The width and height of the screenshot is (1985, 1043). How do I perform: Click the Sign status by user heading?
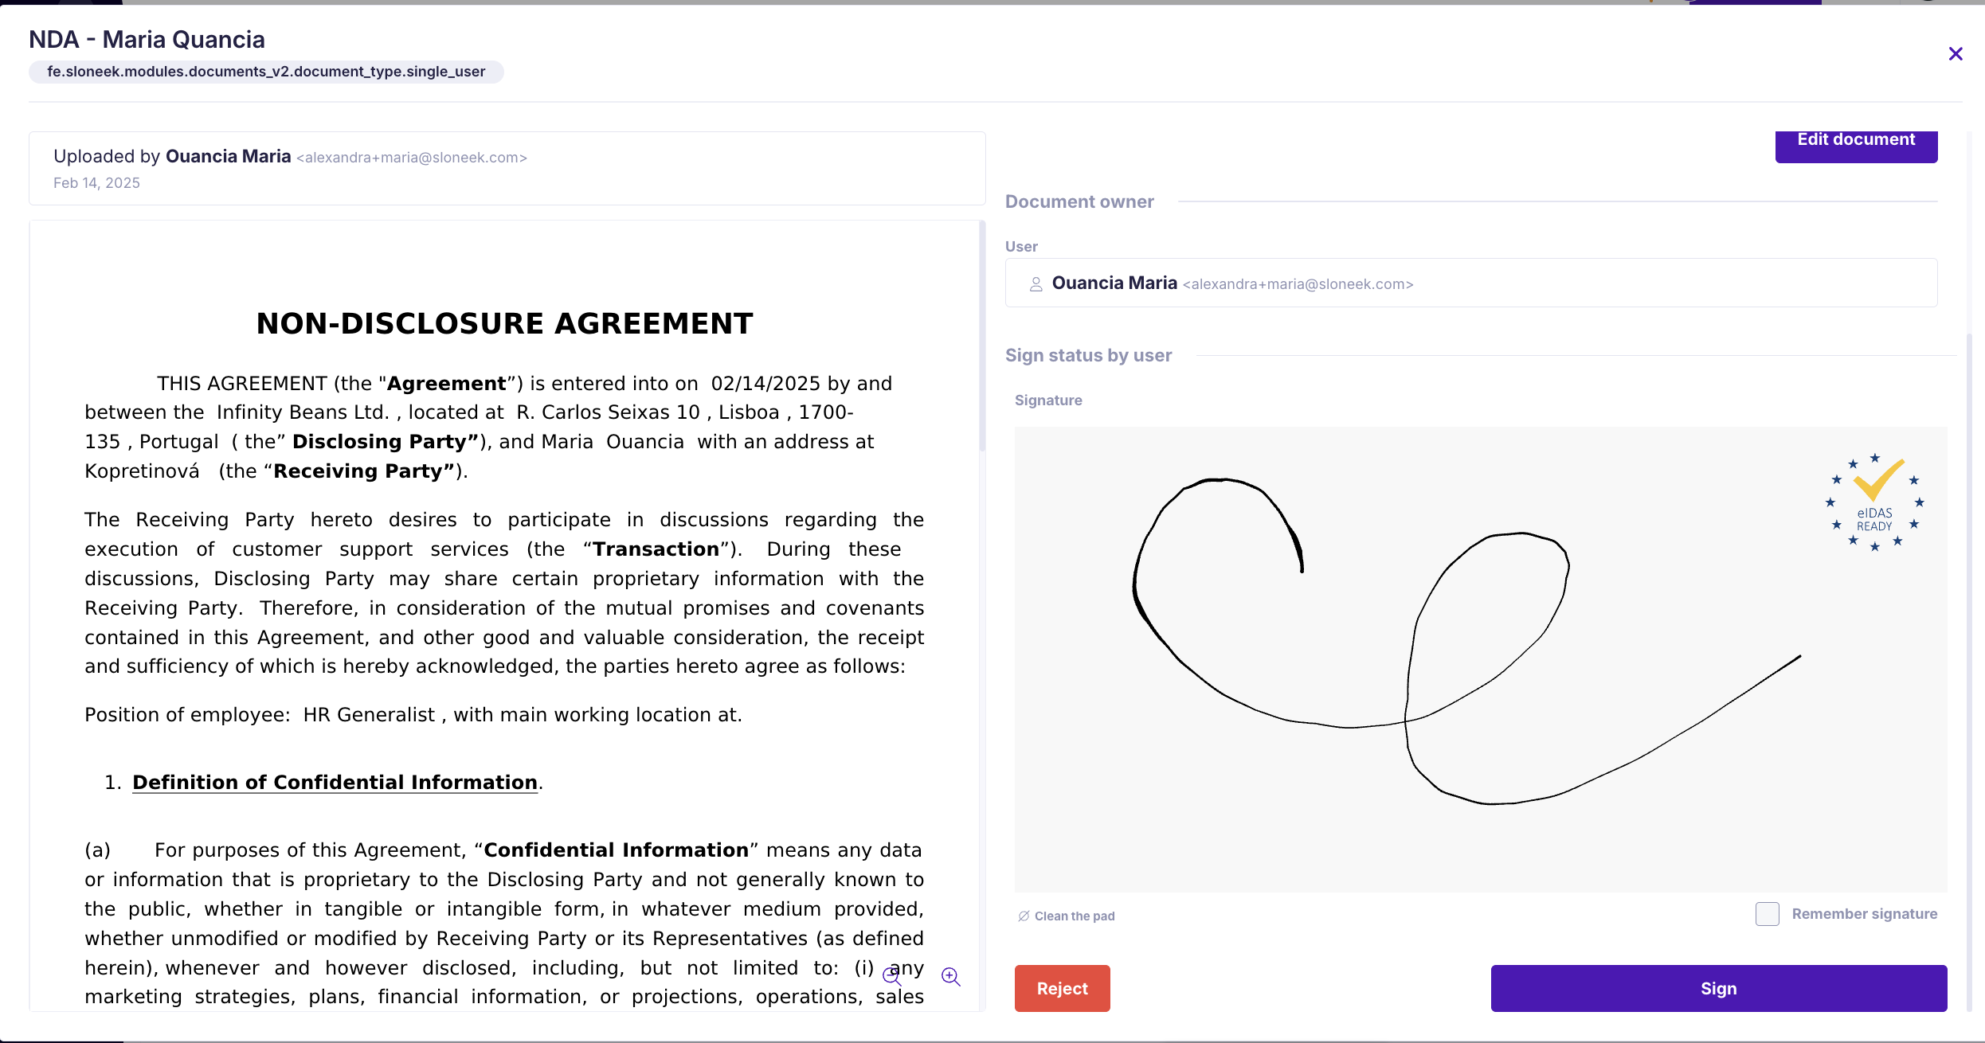pos(1088,355)
